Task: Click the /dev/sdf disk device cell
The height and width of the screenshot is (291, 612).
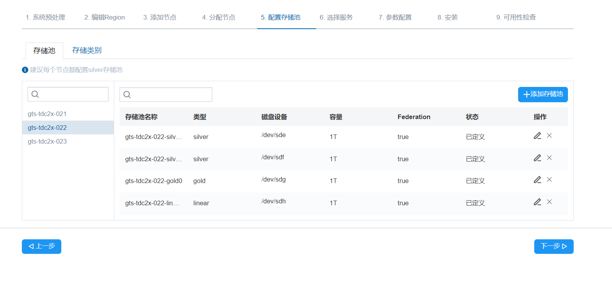Action: [x=273, y=157]
